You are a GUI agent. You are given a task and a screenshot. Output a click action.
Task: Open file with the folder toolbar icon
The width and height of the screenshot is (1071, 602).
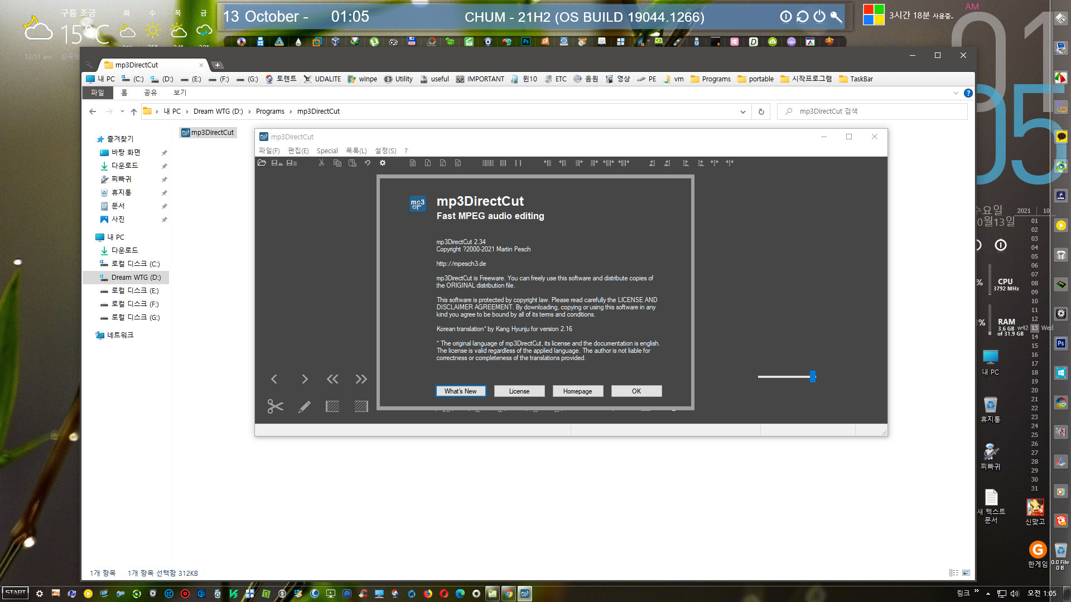point(262,163)
